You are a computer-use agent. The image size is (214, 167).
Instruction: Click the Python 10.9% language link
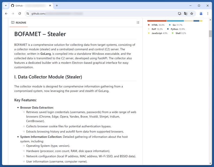177,29
